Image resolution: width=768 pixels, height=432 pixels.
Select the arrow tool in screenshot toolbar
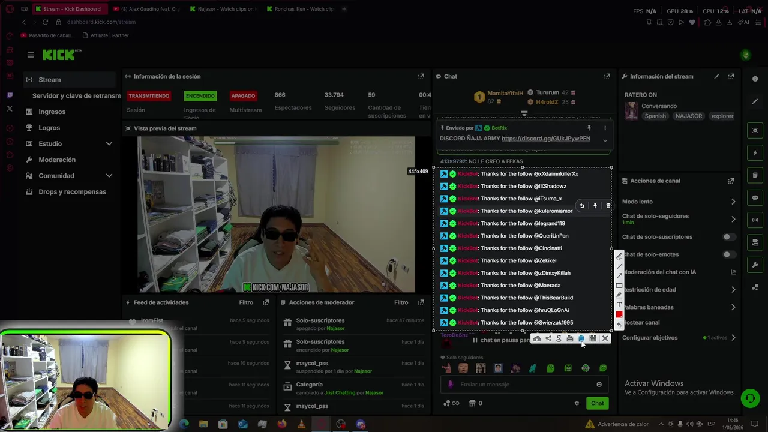tap(619, 275)
